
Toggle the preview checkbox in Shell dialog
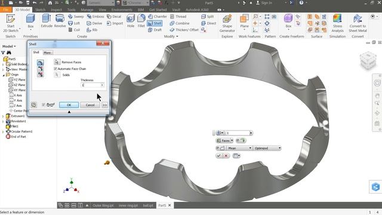pyautogui.click(x=44, y=105)
